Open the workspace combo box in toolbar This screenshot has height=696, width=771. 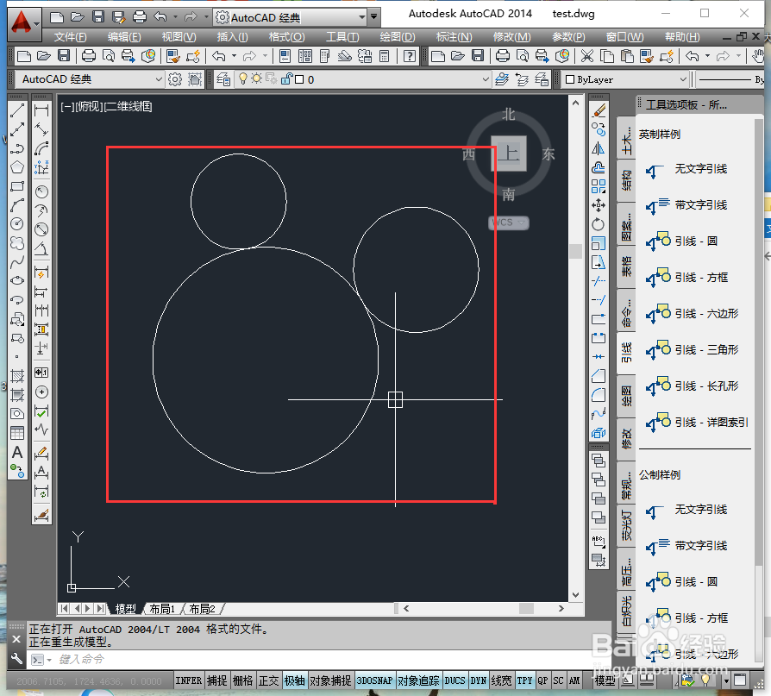pyautogui.click(x=89, y=79)
